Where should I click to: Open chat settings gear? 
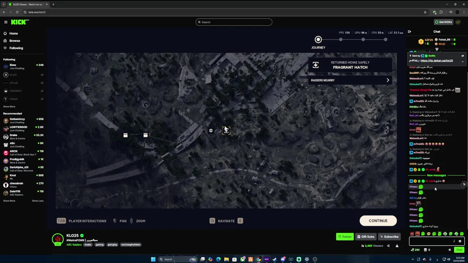click(x=450, y=250)
